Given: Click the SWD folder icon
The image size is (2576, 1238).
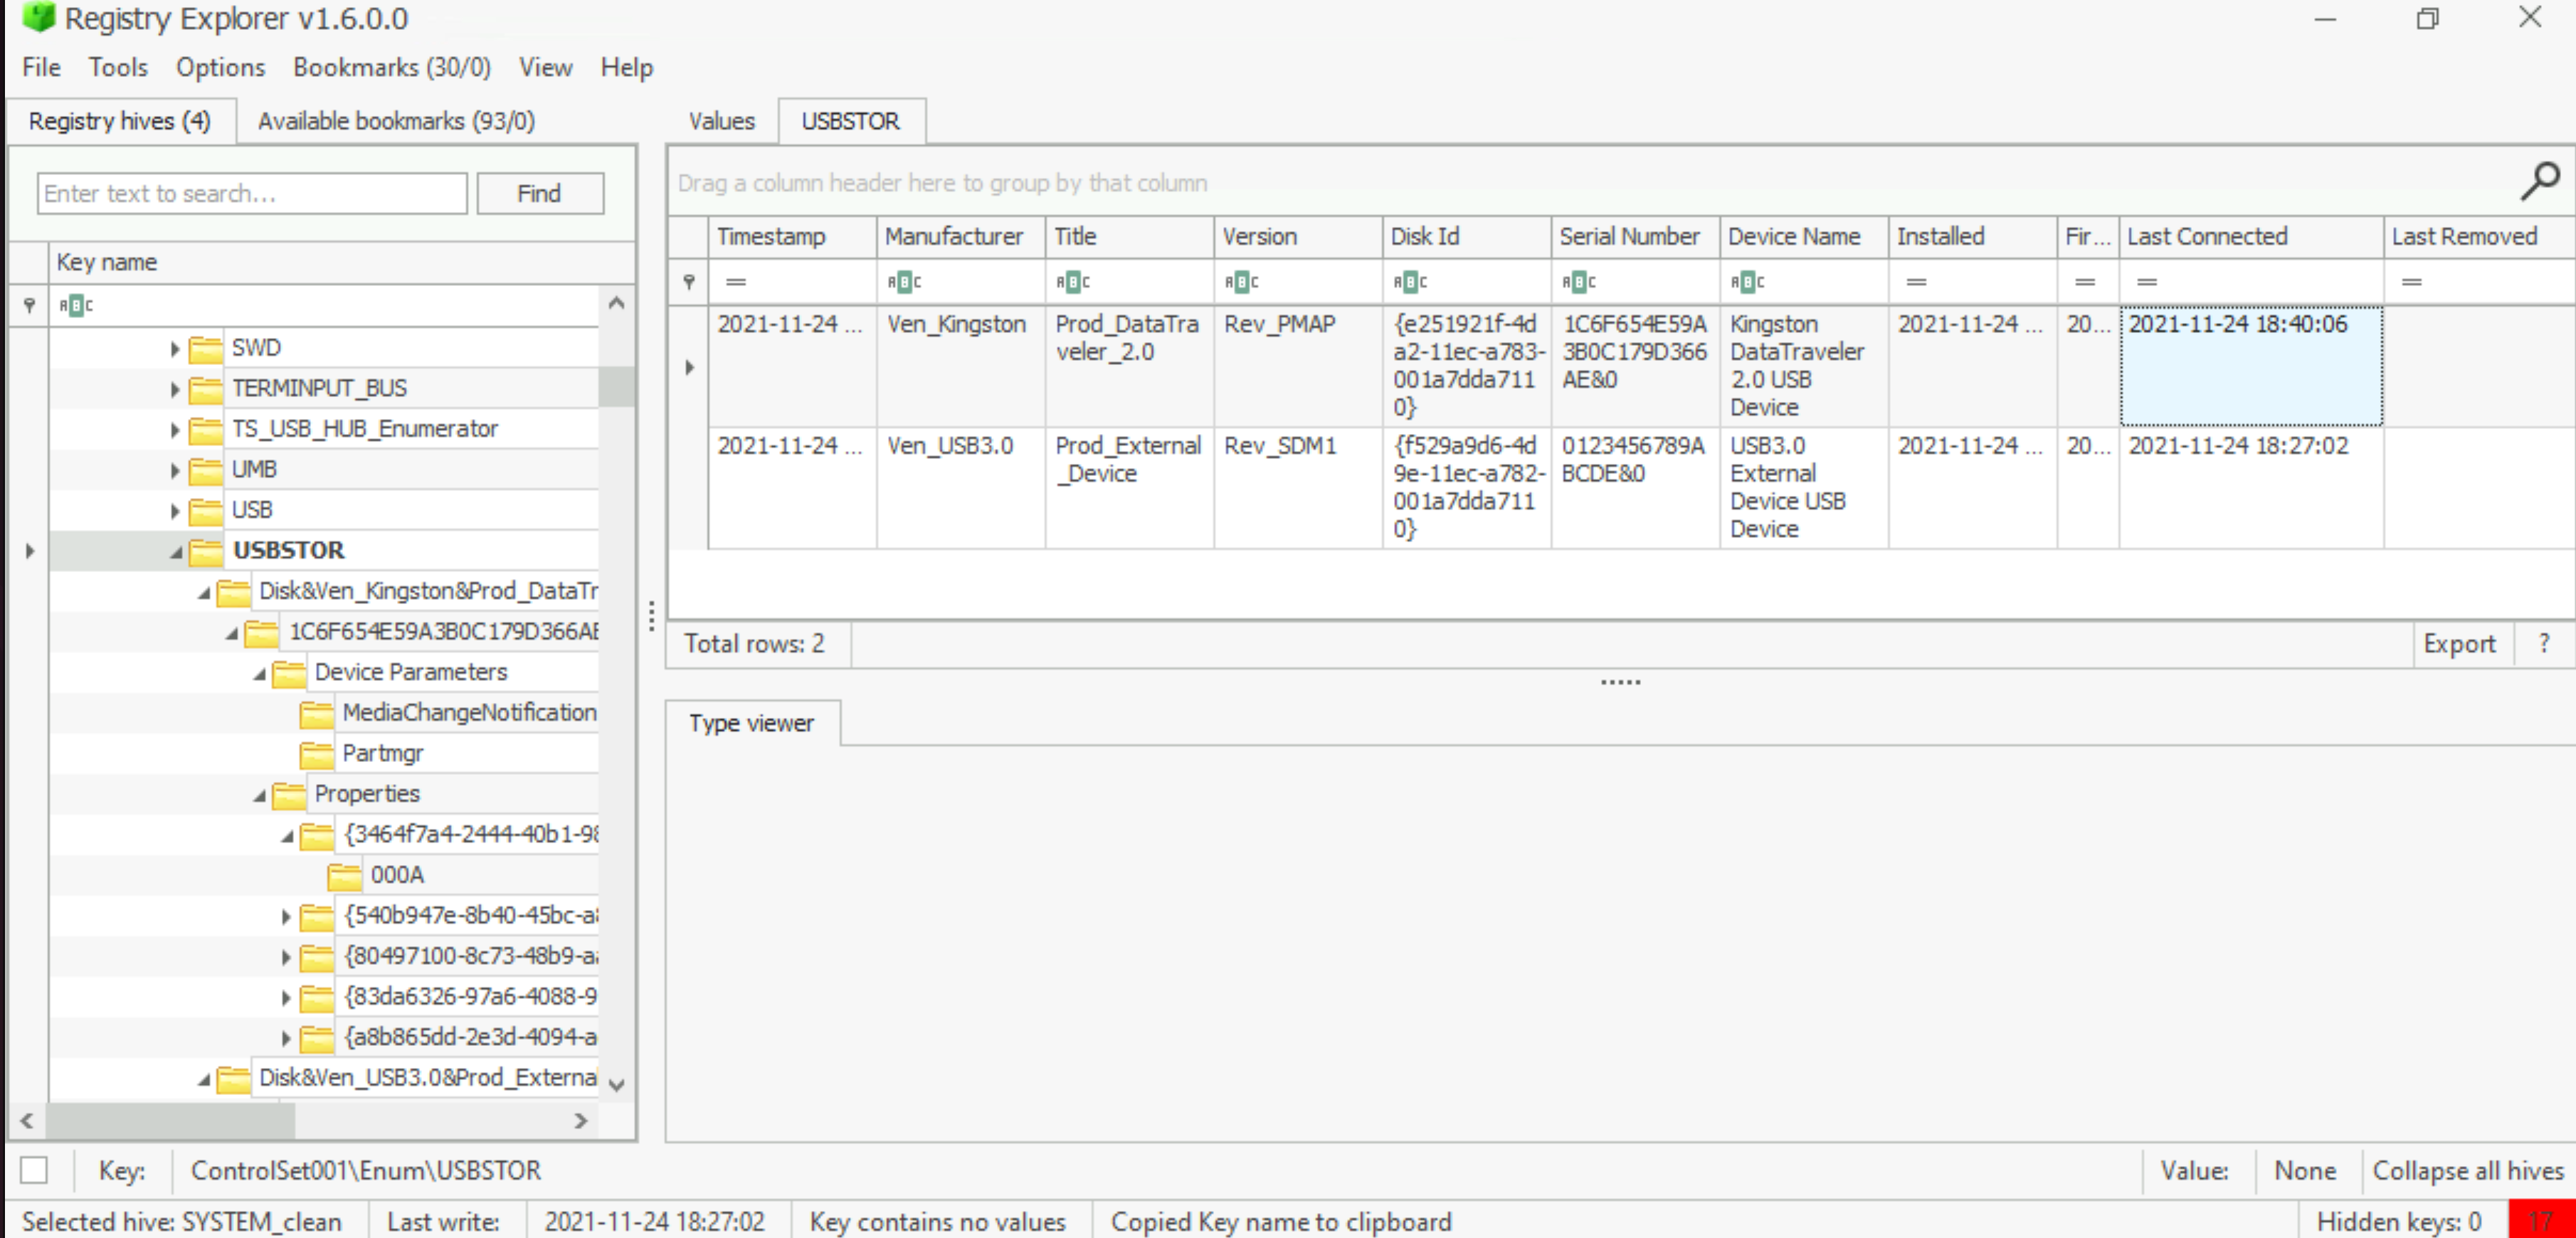Looking at the screenshot, I should pyautogui.click(x=206, y=348).
